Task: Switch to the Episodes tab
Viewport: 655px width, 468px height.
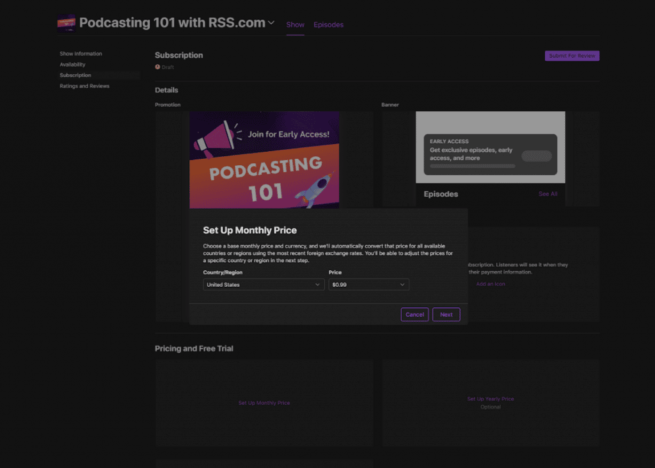Action: coord(328,25)
